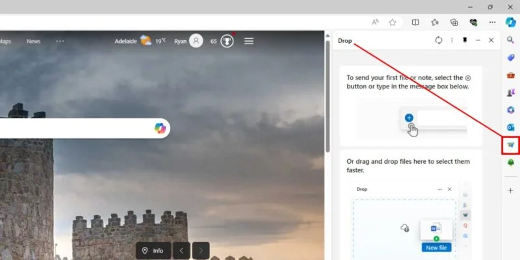Click the page vertical scrollbar
The image size is (520, 260).
pyautogui.click(x=328, y=96)
